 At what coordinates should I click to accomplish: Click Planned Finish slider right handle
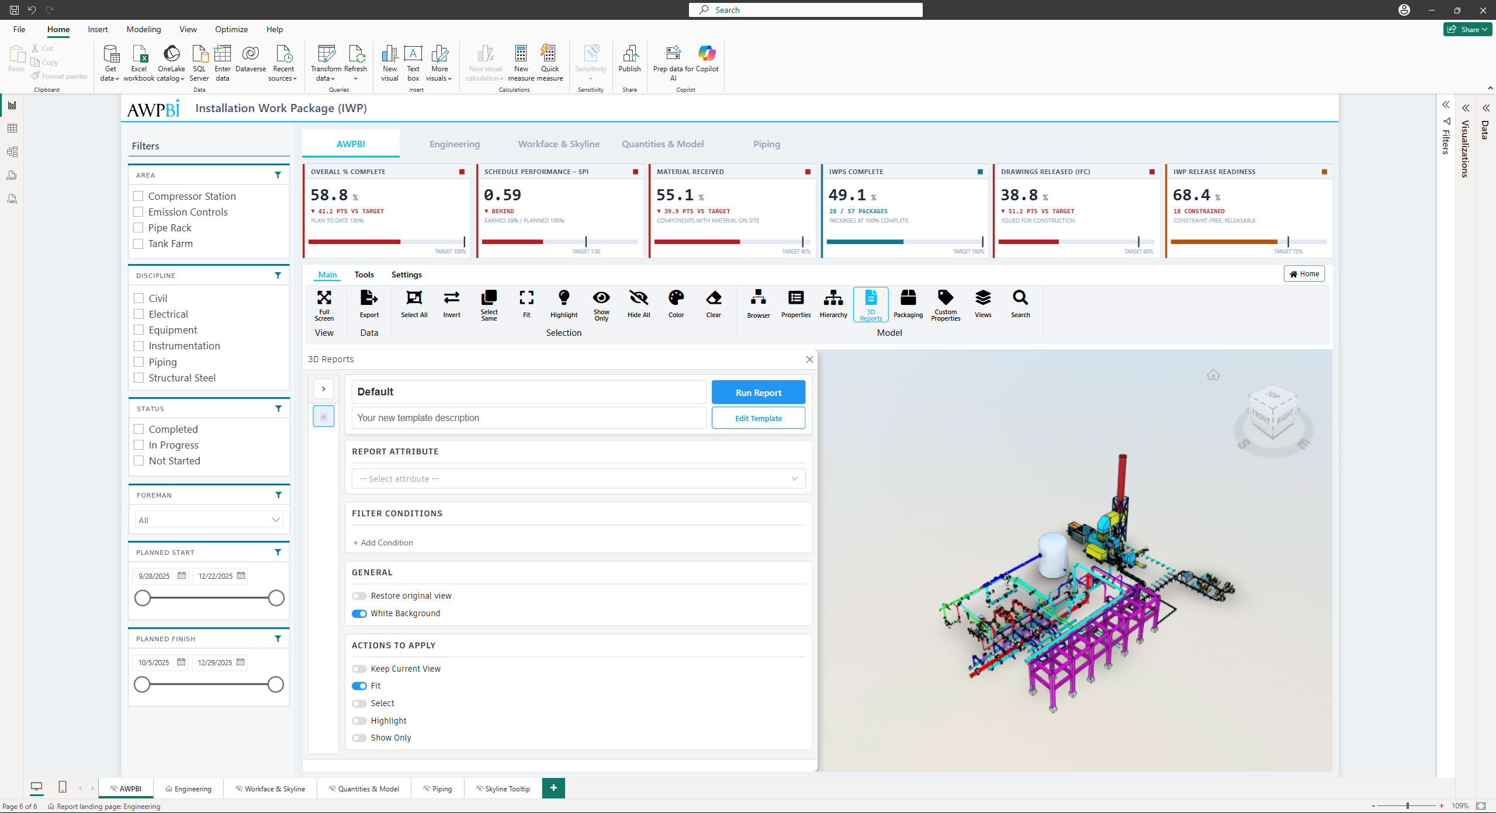[275, 685]
